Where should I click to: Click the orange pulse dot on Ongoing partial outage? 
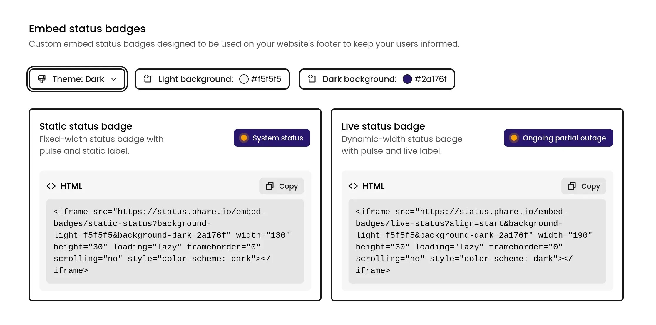(514, 138)
